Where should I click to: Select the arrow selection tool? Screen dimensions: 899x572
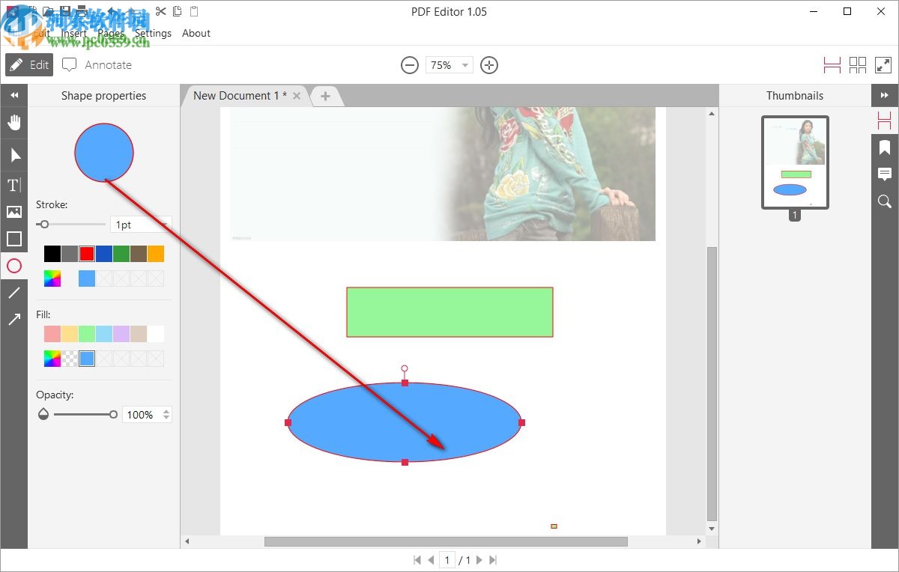14,155
